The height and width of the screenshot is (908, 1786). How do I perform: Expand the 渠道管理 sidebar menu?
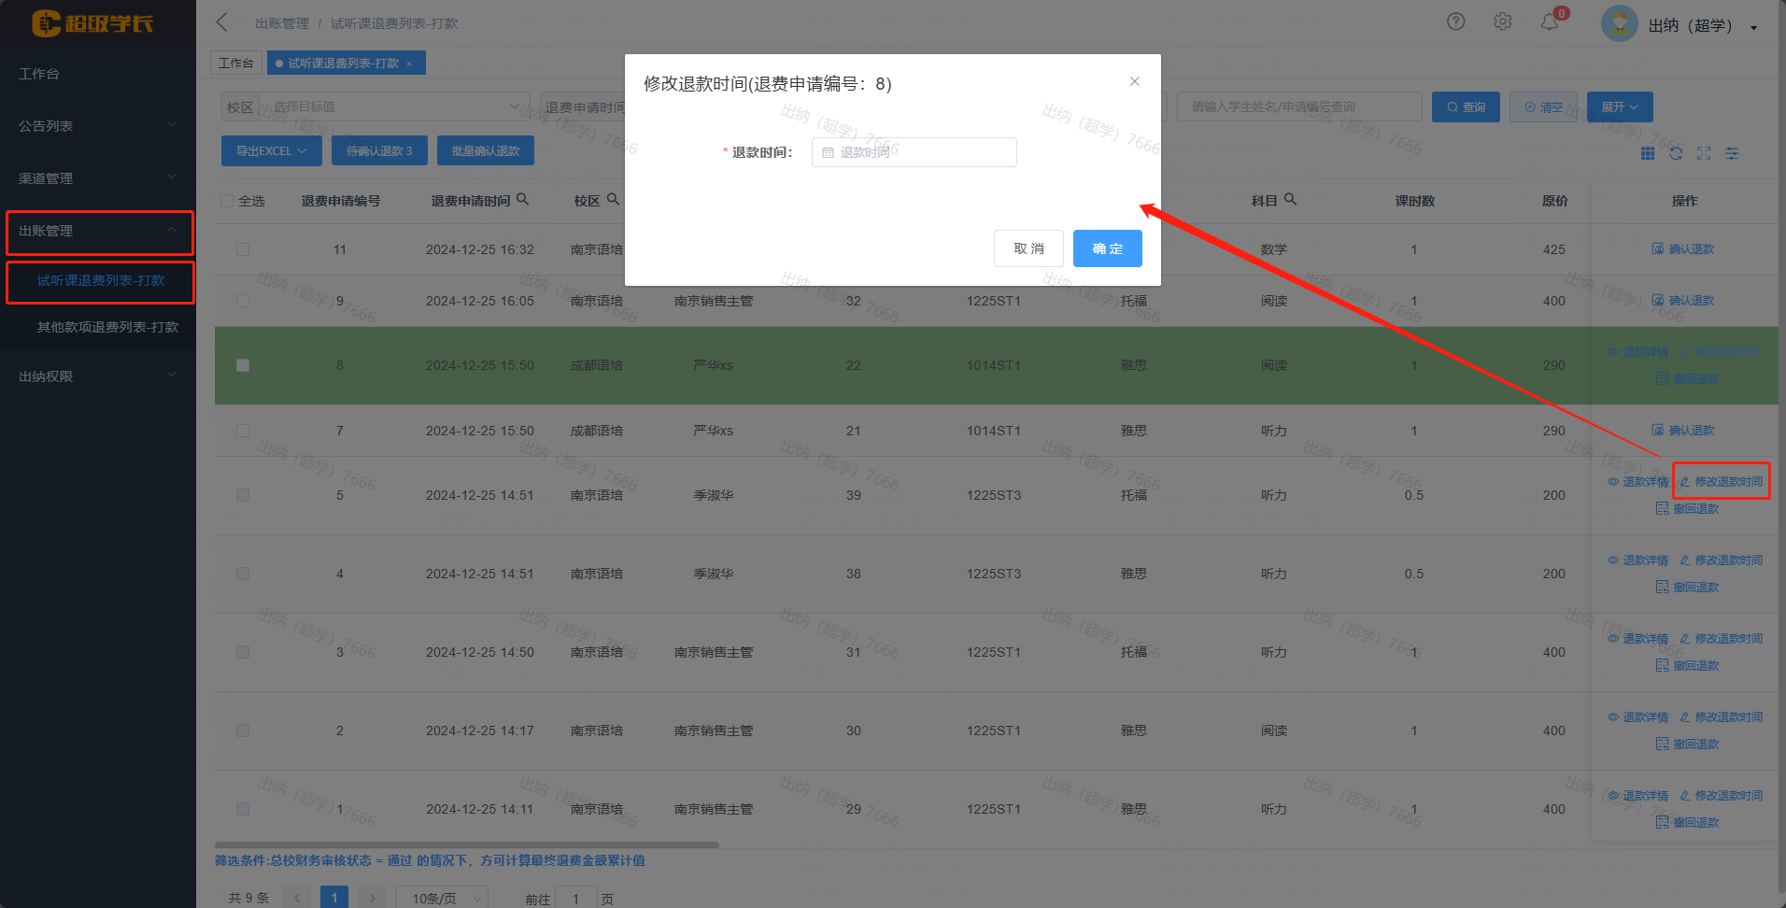coord(97,177)
